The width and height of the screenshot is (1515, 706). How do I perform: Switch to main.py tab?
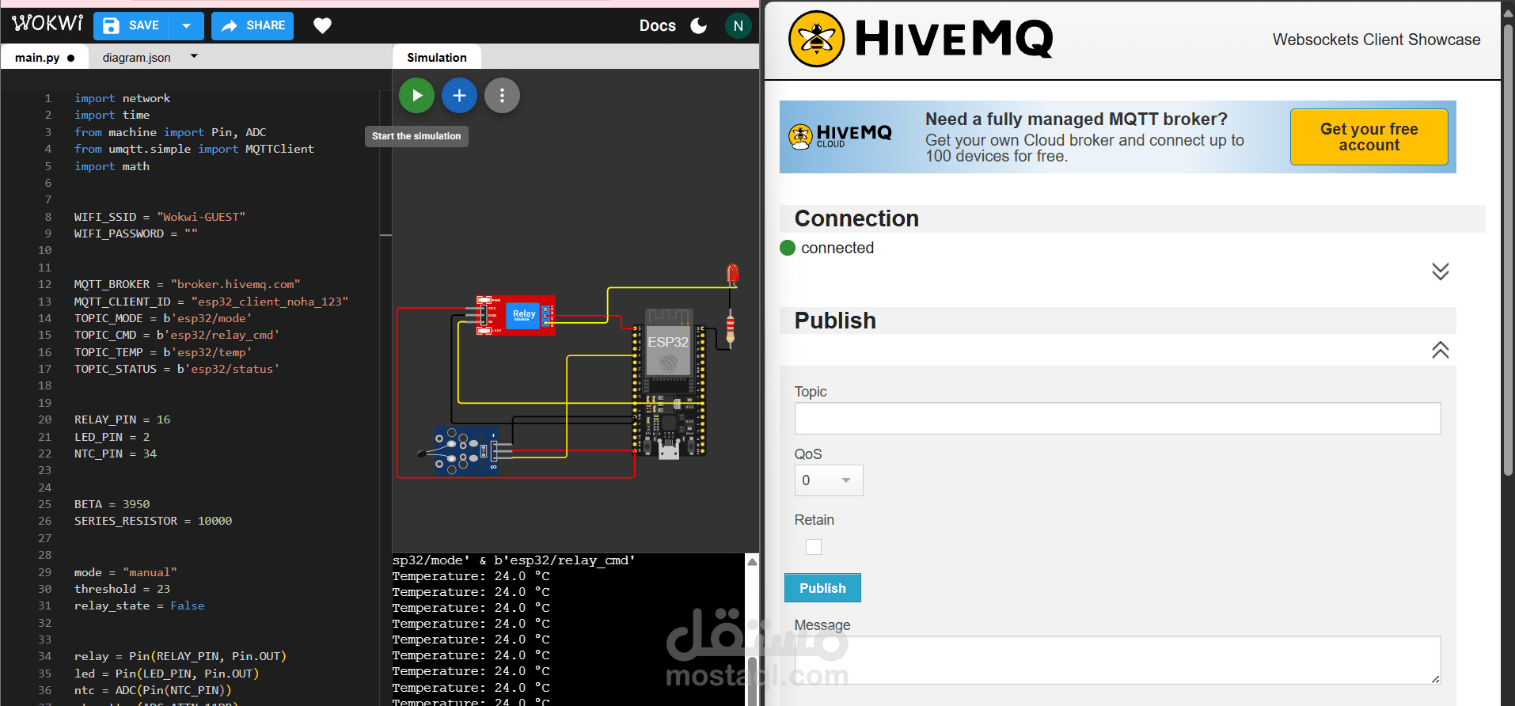coord(44,58)
